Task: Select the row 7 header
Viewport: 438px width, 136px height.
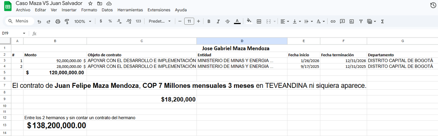Action: (5, 86)
